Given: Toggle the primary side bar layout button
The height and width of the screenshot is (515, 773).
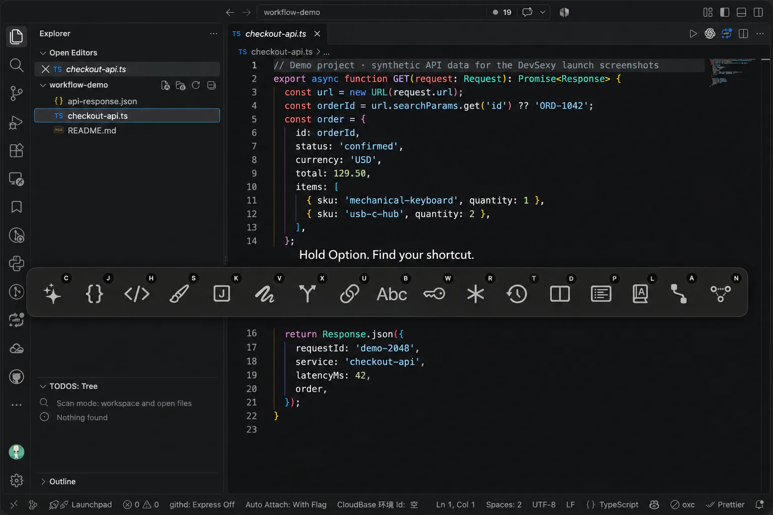Looking at the screenshot, I should click(x=725, y=12).
